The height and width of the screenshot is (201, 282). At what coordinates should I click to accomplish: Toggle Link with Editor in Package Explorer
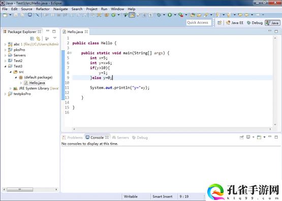38,39
